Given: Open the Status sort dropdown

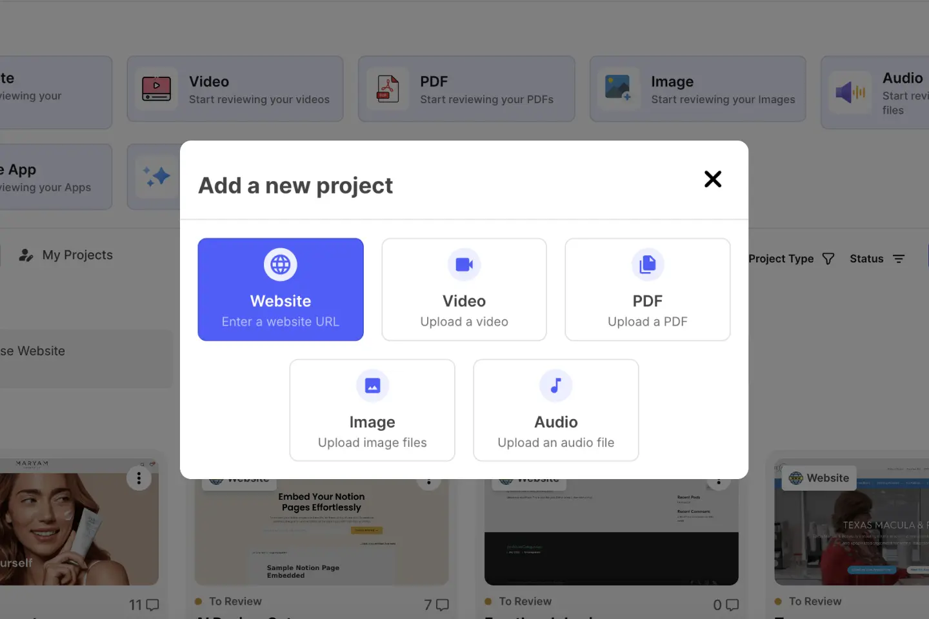Looking at the screenshot, I should pyautogui.click(x=877, y=259).
